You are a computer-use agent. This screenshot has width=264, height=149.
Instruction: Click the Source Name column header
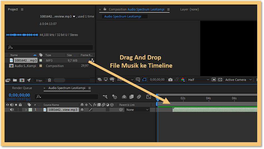tap(51, 105)
